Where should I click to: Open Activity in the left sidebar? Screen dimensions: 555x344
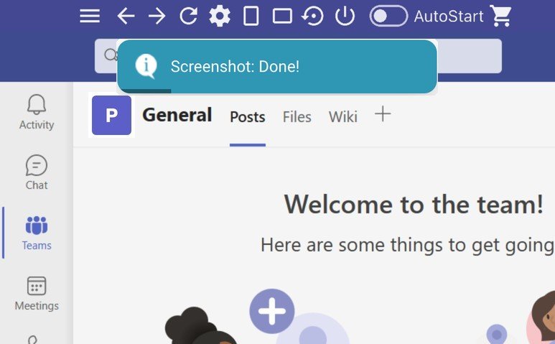point(37,112)
